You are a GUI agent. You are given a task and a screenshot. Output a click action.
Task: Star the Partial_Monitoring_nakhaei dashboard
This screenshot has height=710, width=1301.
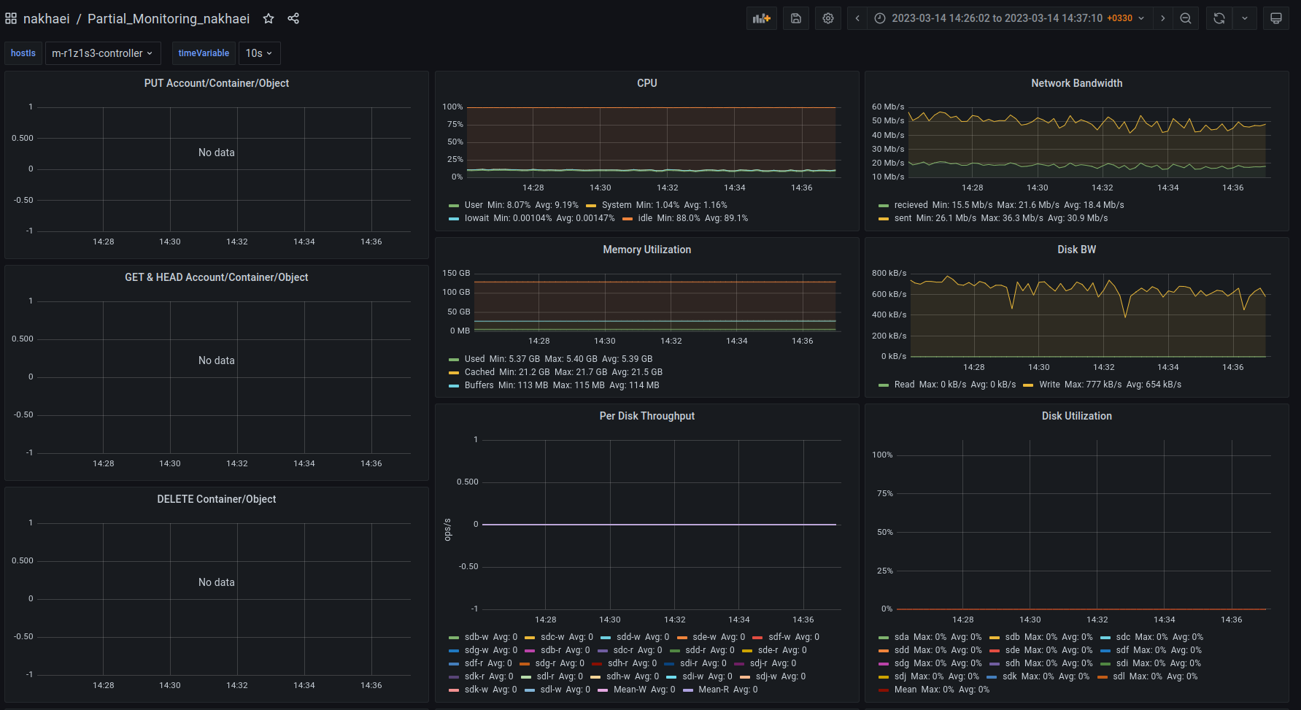269,18
